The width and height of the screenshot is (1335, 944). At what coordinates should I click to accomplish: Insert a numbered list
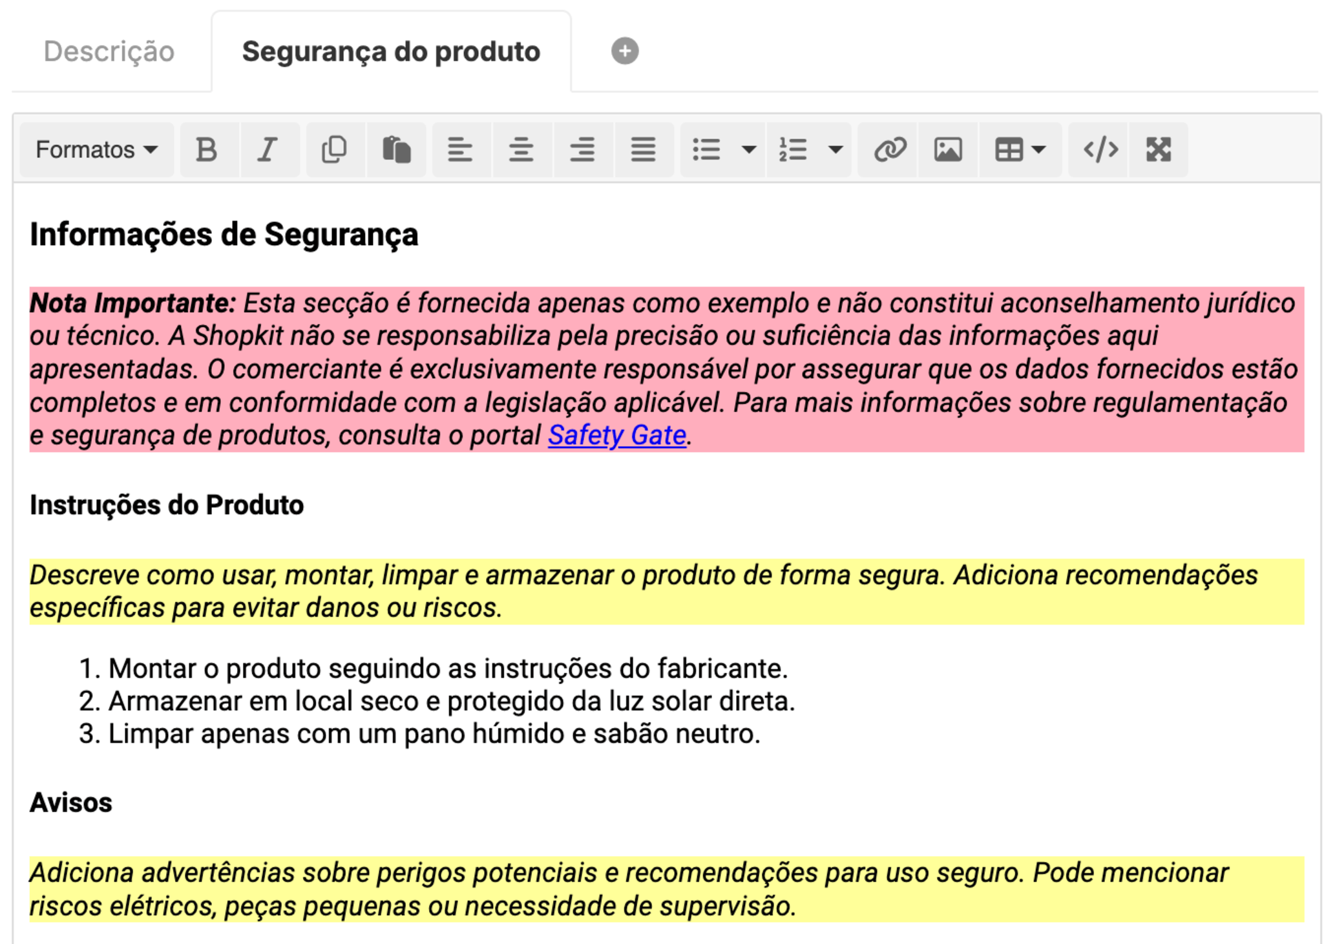(793, 150)
